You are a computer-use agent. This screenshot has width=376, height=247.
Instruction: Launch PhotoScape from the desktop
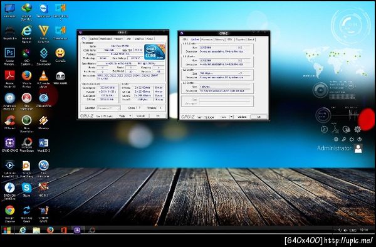[26, 145]
